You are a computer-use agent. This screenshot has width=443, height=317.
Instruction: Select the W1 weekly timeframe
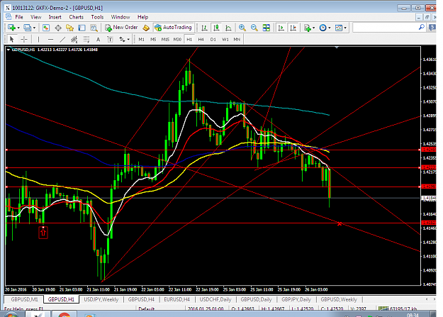(225, 39)
